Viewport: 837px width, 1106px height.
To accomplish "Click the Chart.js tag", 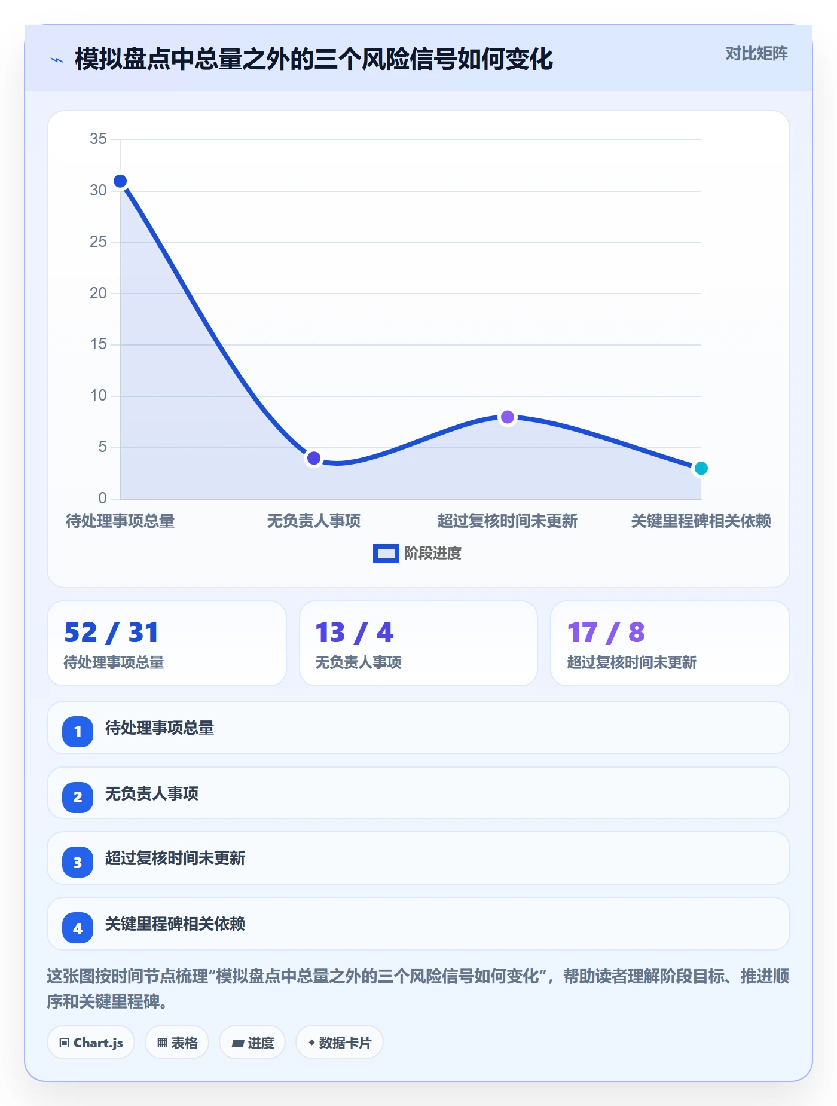I will click(x=91, y=1043).
